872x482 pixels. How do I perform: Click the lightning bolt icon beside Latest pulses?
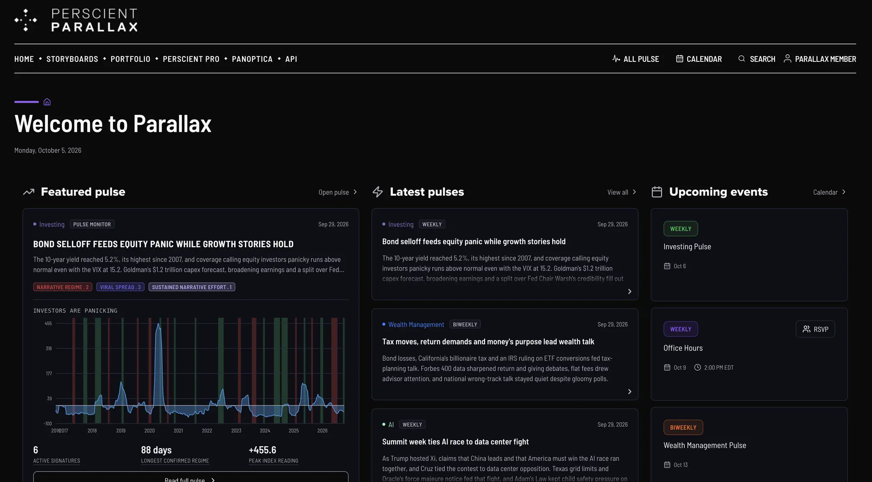pyautogui.click(x=377, y=192)
